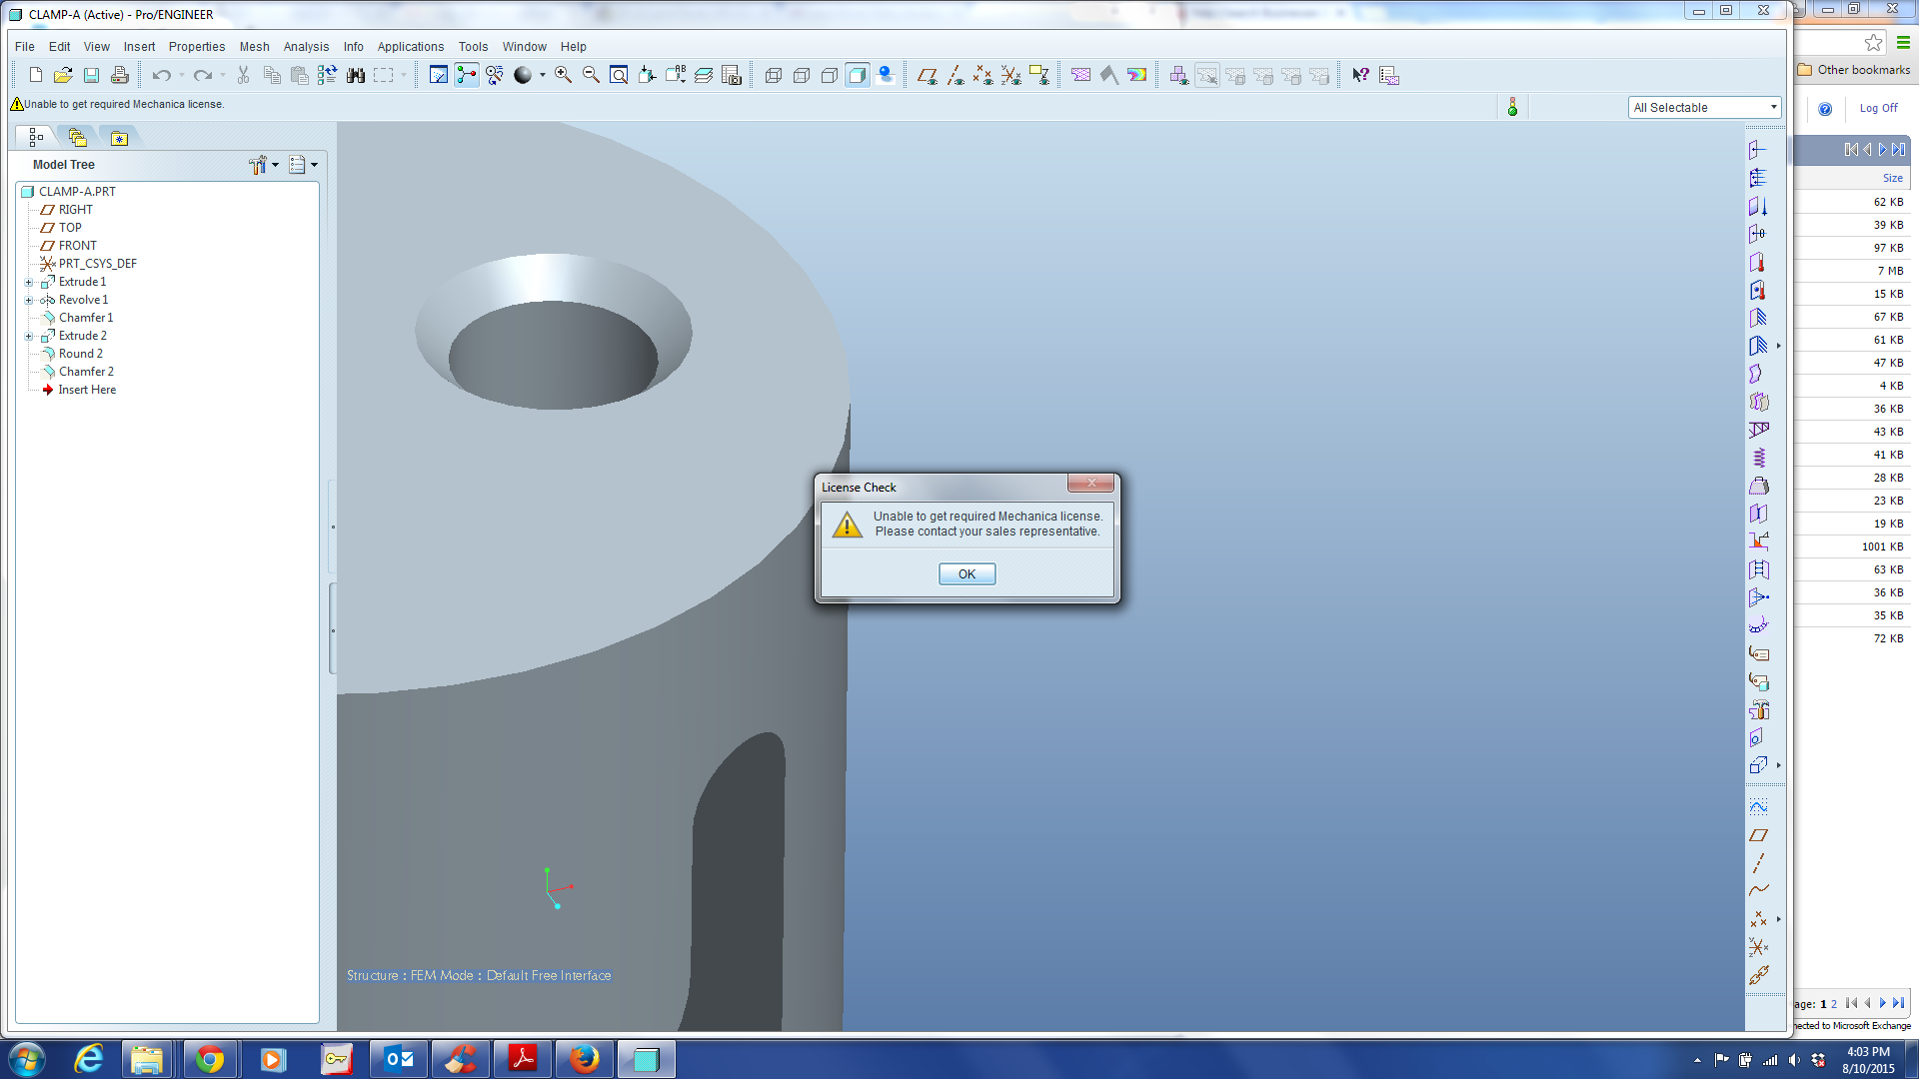Open a file with the folder icon

[63, 75]
